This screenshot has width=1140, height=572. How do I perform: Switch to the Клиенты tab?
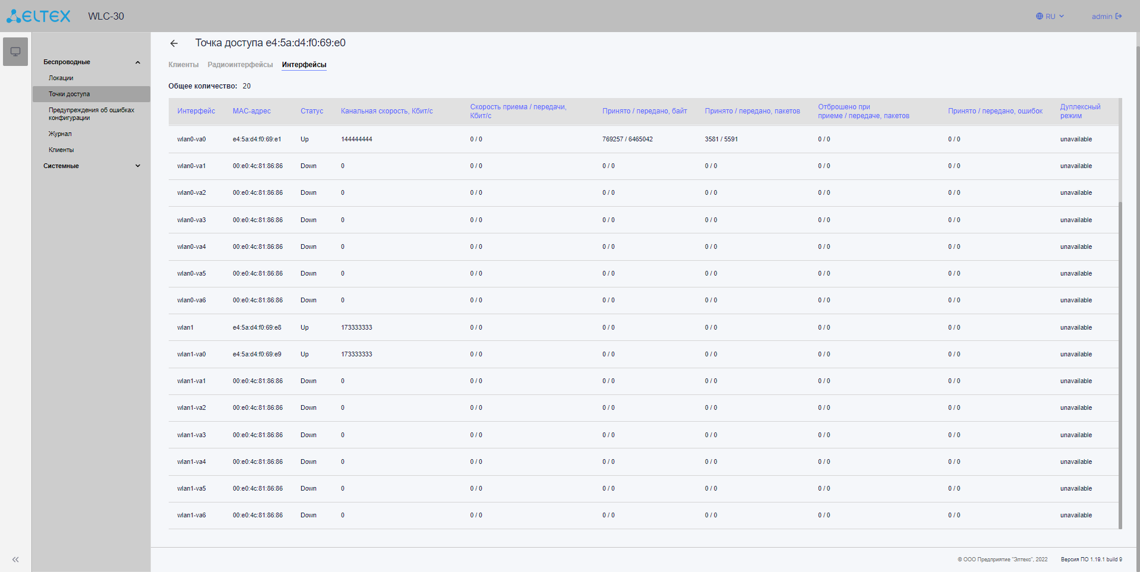(x=183, y=65)
